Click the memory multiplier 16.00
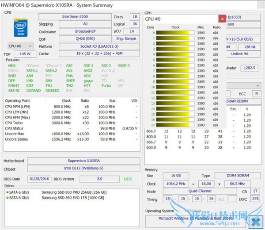Screen dimensions: 265x230 206,184
